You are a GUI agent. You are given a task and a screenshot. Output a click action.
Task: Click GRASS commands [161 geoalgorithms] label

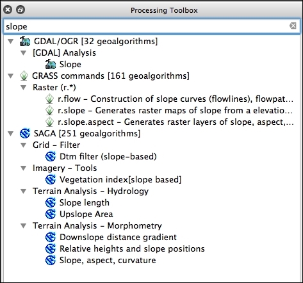111,76
